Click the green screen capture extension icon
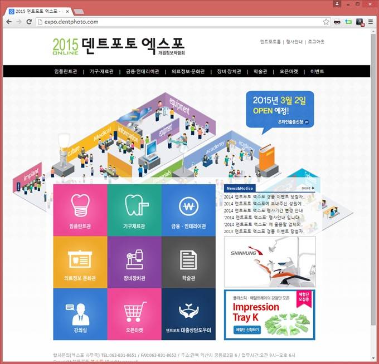Viewport: 379px width, 364px height. click(348, 22)
